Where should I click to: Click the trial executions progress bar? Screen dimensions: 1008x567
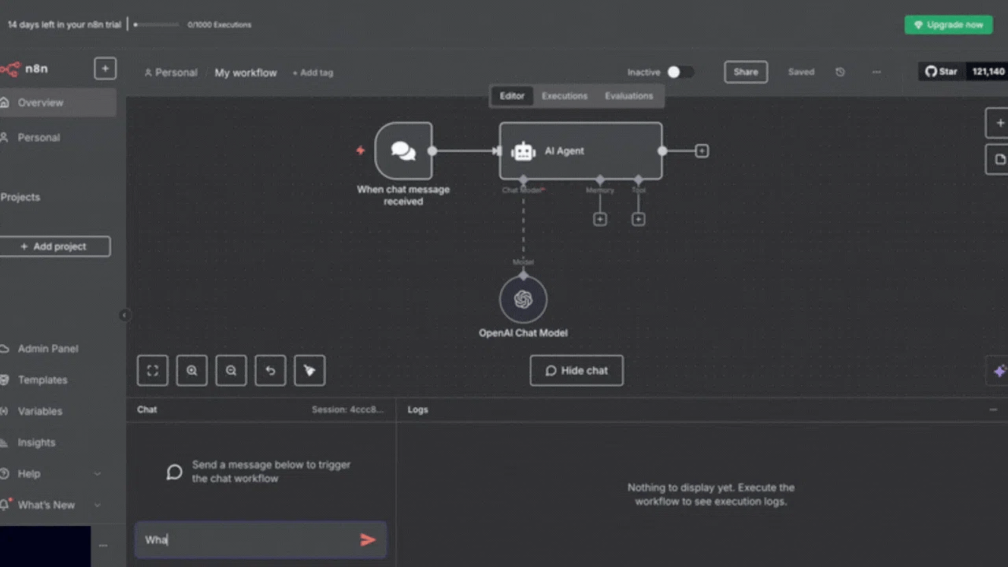click(x=157, y=24)
